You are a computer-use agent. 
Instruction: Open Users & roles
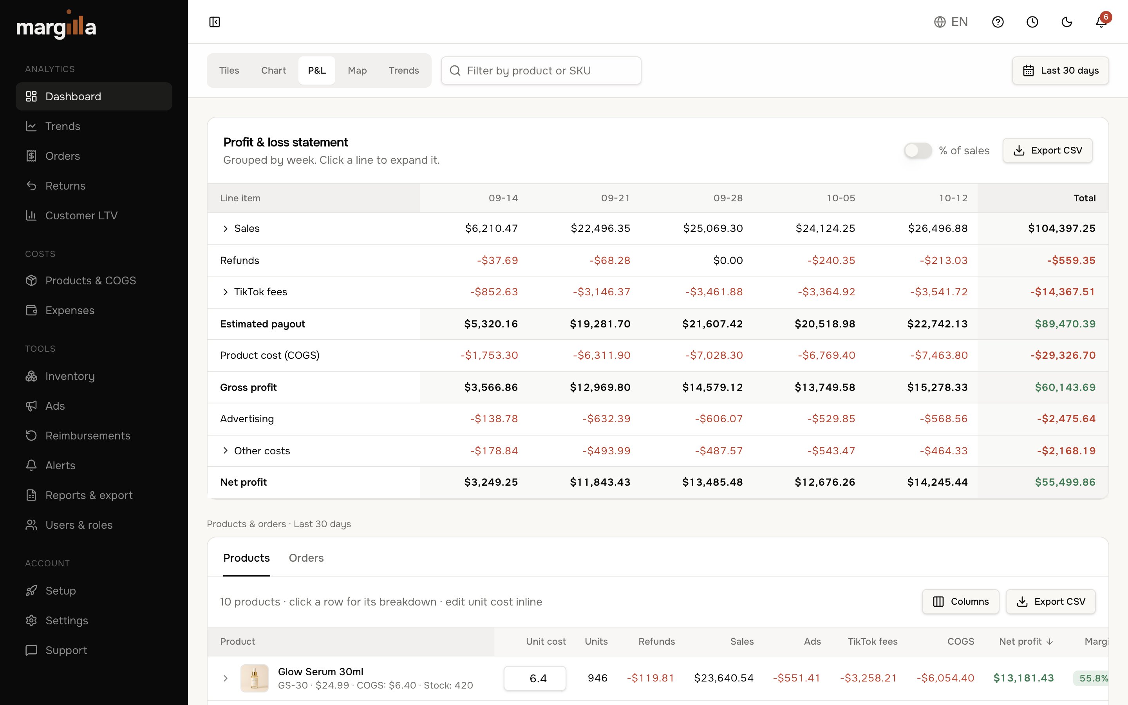pos(94,526)
